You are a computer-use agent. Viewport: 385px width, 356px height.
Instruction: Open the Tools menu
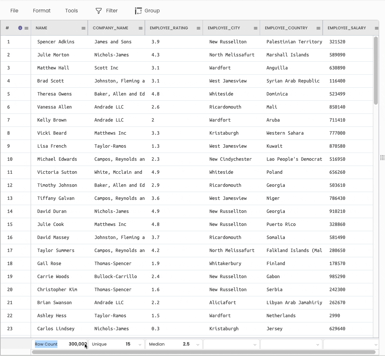[71, 11]
